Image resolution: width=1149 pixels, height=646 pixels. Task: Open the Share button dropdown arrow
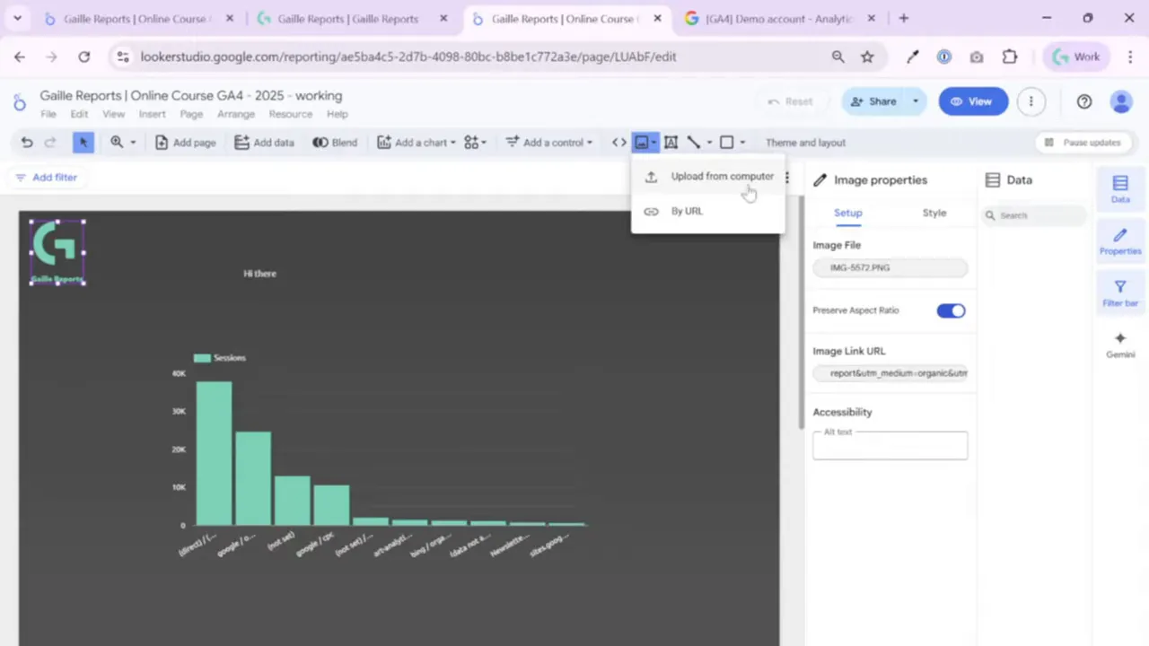(916, 101)
